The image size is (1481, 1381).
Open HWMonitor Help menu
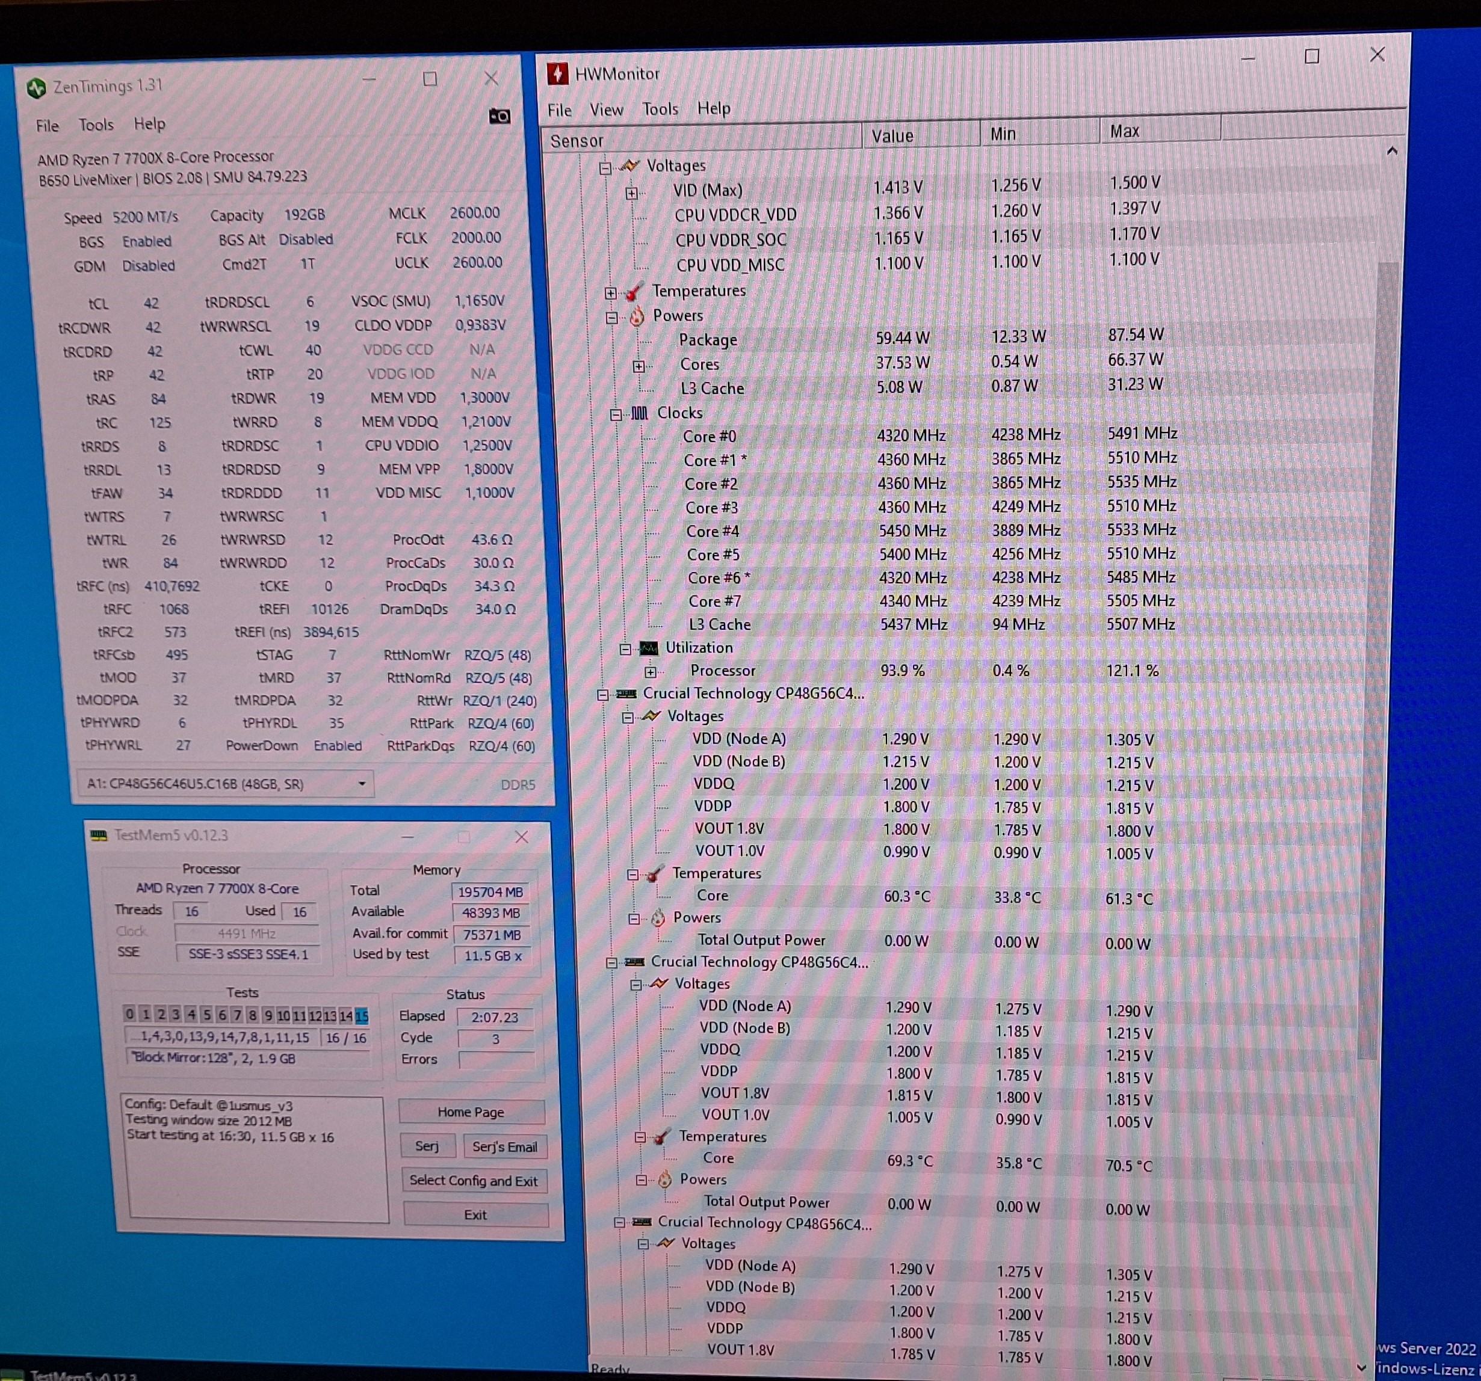tap(714, 109)
